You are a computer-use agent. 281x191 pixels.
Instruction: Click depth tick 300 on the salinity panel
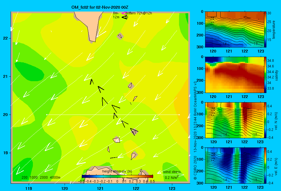coord(200,92)
